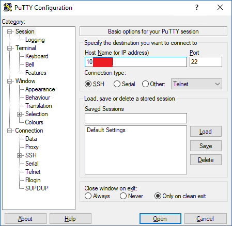Image resolution: width=232 pixels, height=226 pixels.
Task: Click the PuTTY icon in title bar
Action: tap(8, 8)
